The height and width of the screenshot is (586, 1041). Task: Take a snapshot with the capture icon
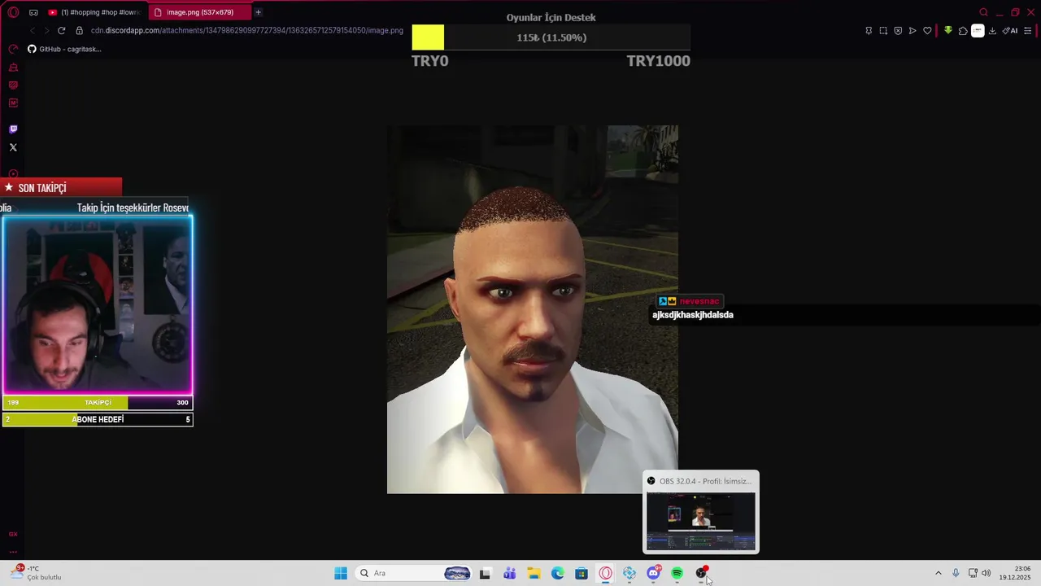pyautogui.click(x=883, y=31)
